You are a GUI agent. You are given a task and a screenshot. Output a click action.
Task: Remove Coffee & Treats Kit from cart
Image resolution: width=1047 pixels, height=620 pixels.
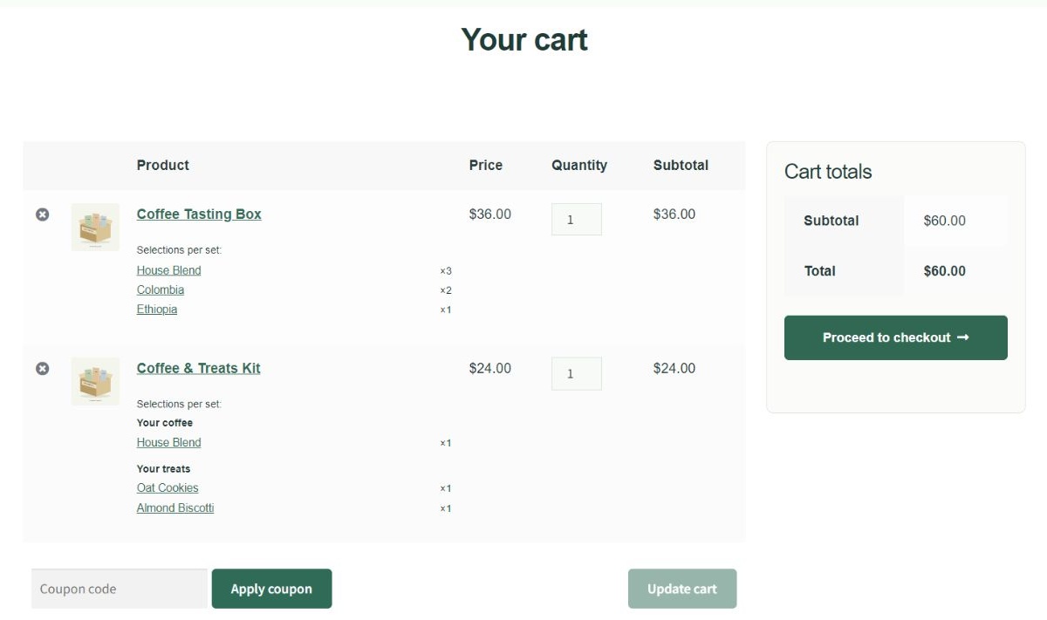pos(42,369)
